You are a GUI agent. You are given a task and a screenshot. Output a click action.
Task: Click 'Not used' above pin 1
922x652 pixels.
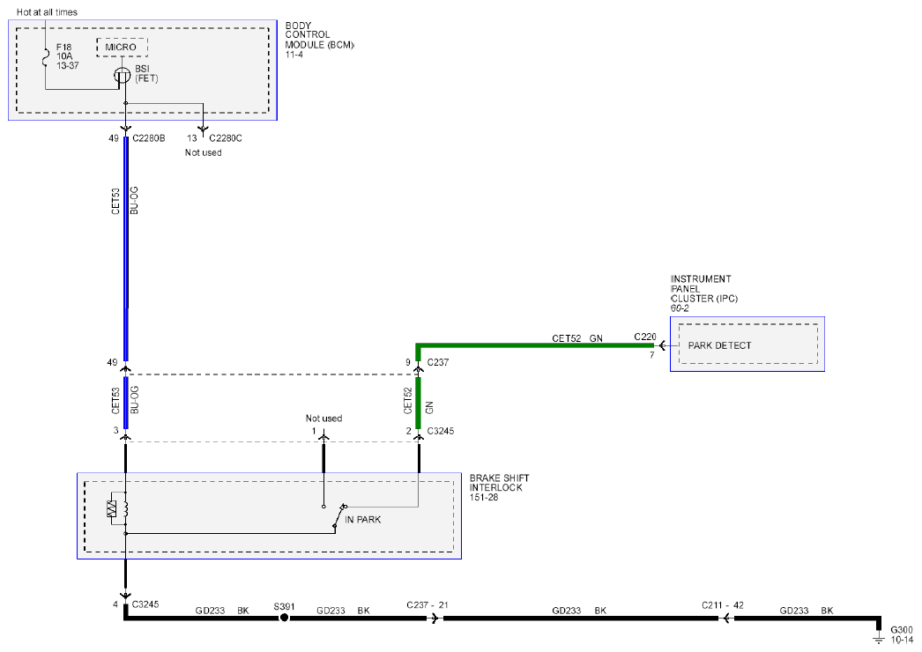click(323, 418)
